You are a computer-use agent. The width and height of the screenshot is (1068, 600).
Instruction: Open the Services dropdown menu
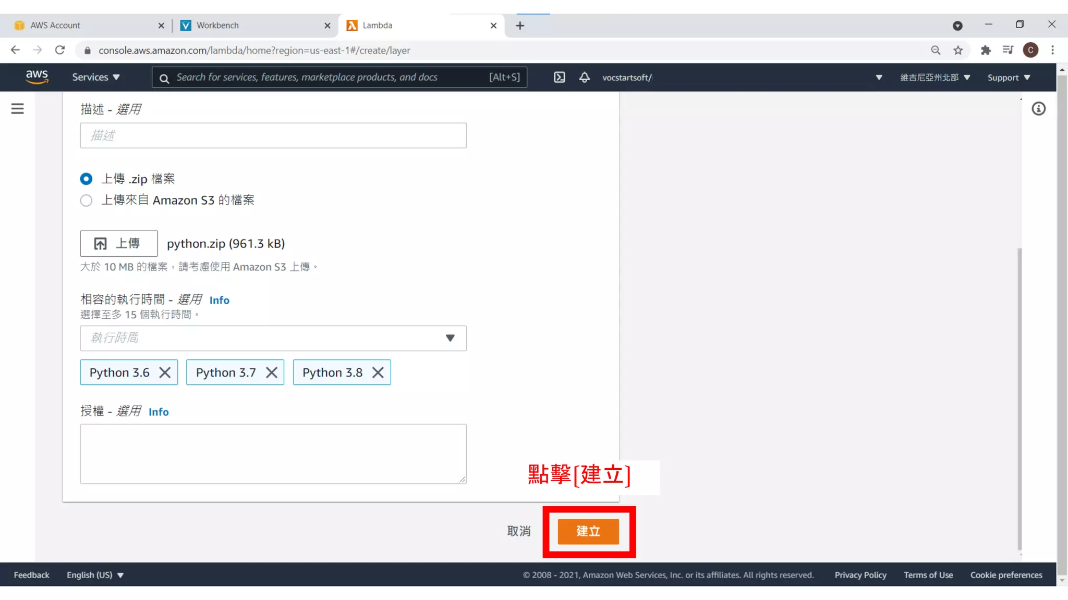[x=96, y=77]
